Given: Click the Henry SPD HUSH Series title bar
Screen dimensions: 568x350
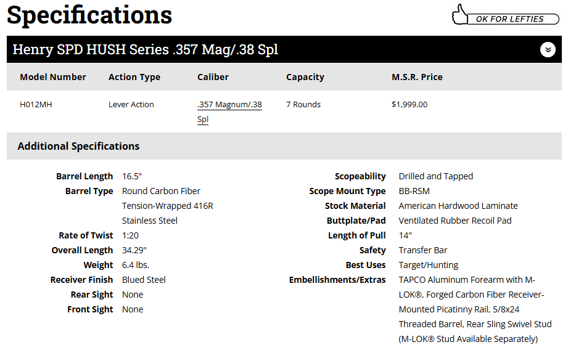Looking at the screenshot, I should click(146, 50).
